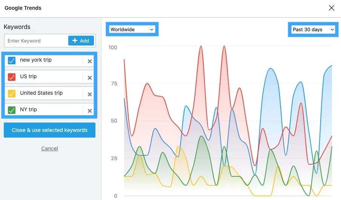Toggle the yellow 'United States trip' checkbox

[12, 93]
